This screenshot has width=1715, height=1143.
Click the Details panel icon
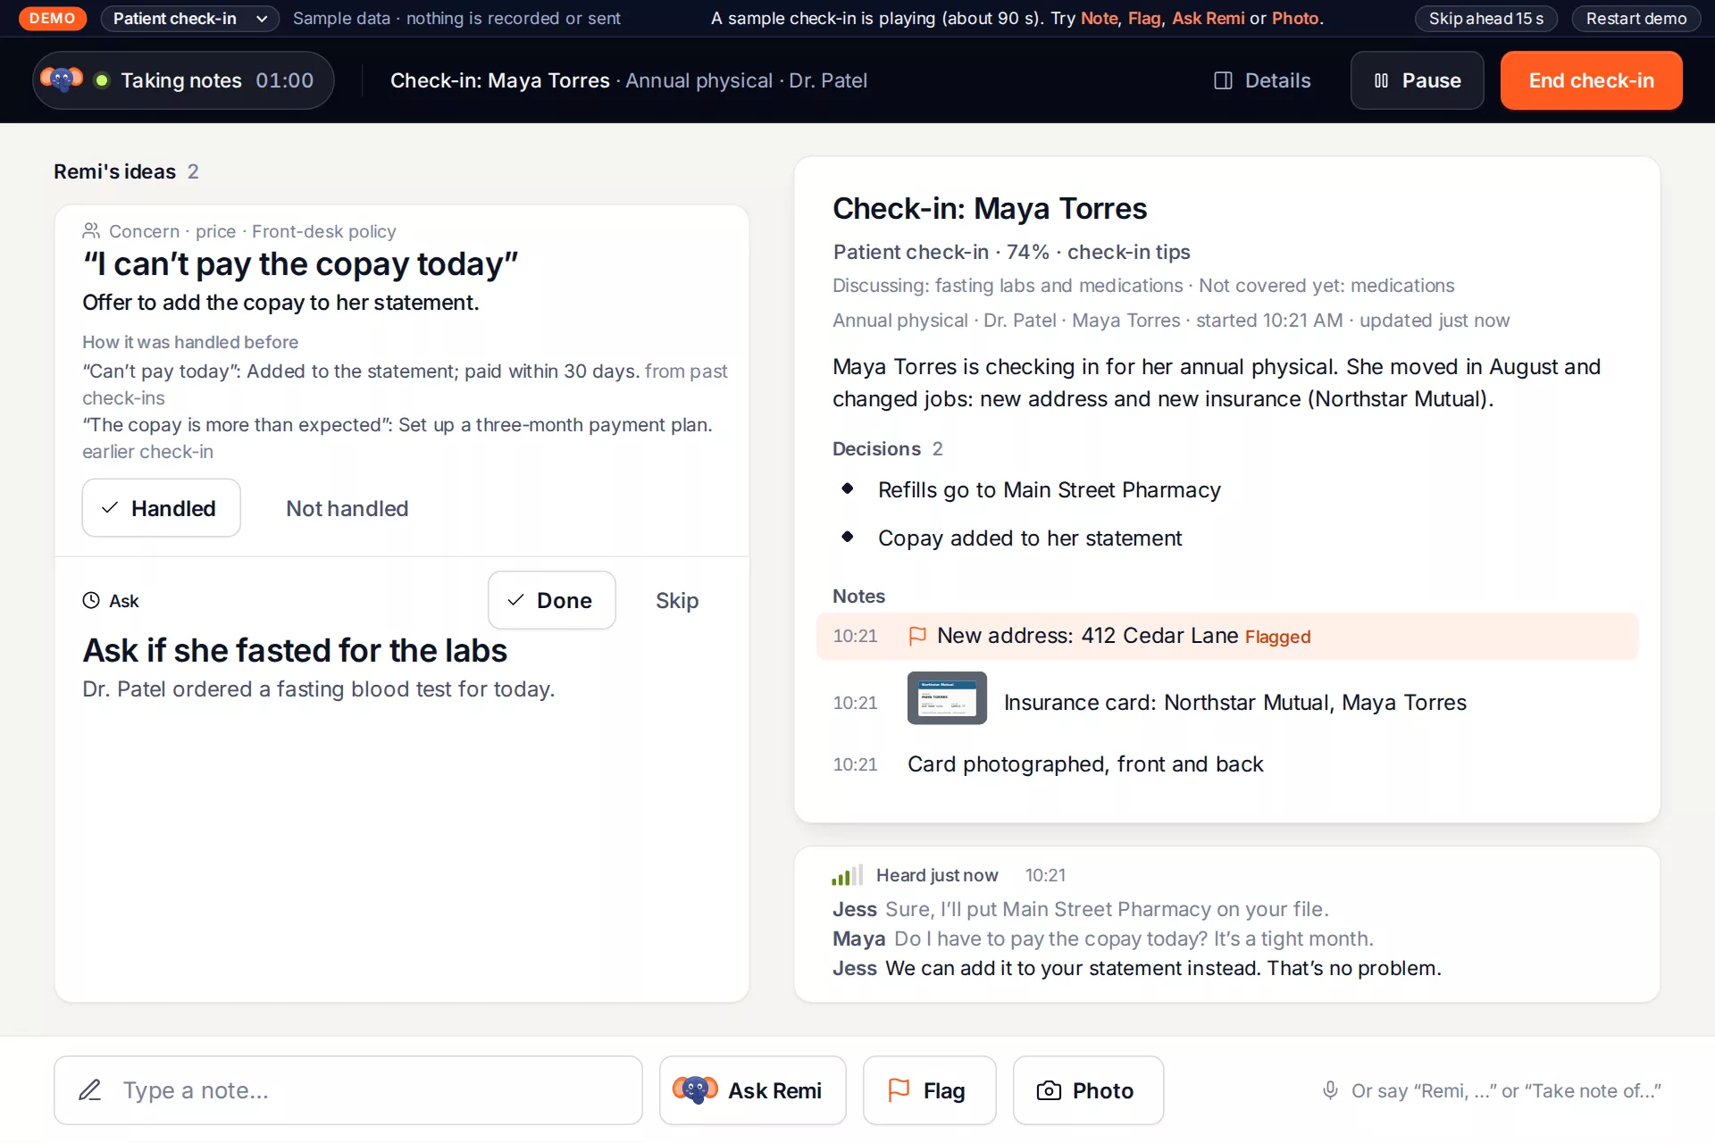coord(1223,80)
